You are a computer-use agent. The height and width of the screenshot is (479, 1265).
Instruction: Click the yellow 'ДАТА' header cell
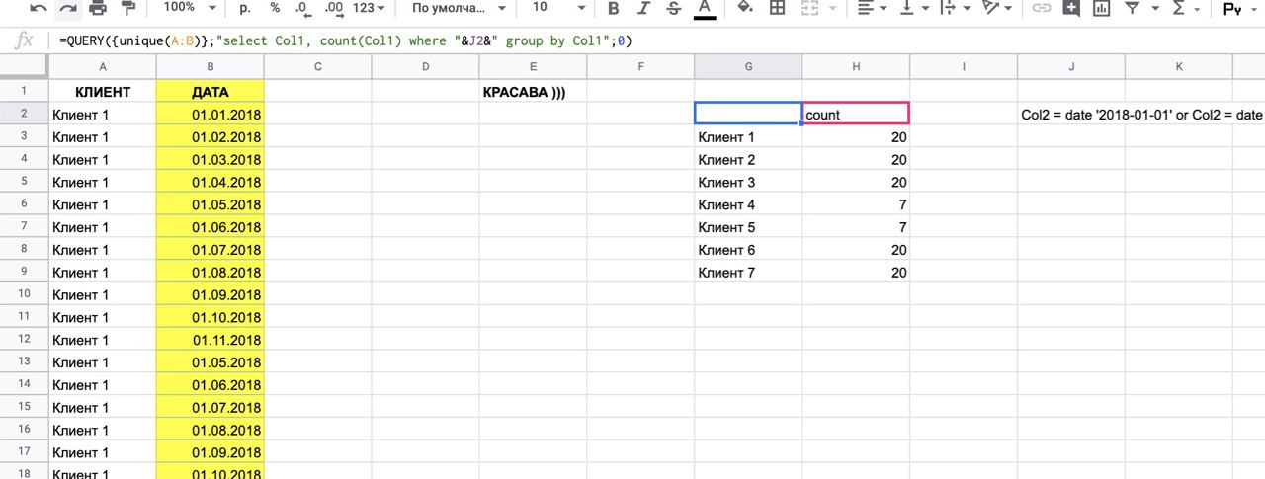tap(211, 91)
